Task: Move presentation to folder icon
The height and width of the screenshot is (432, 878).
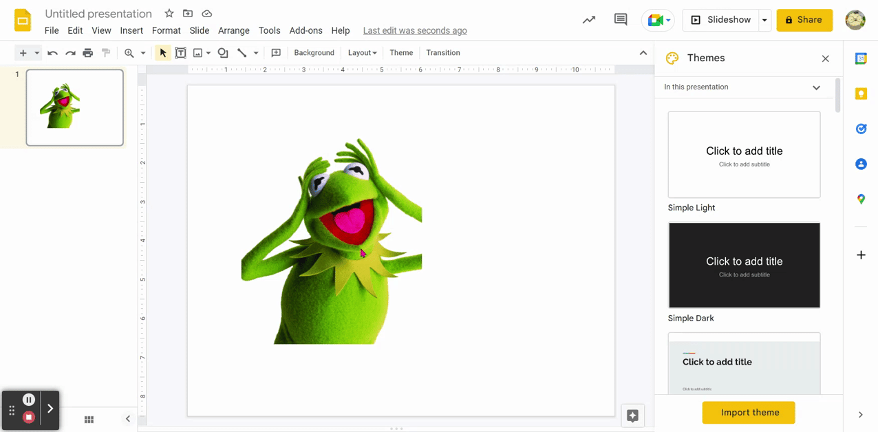Action: 188,14
